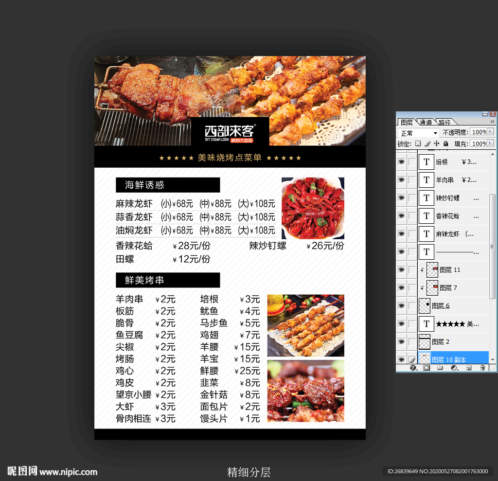This screenshot has height=481, width=498.
Task: Toggle visibility of 辣炒钉螺 layer
Action: click(401, 198)
